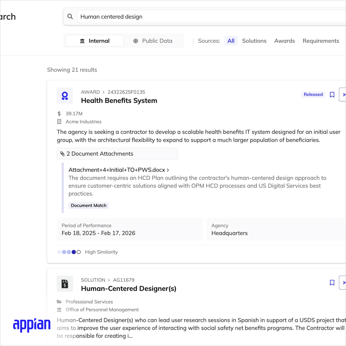Open the Human-Centered Designer(s) result title

point(129,289)
